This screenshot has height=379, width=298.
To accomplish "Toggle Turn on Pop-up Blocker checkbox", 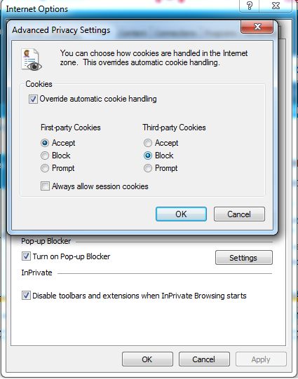I will (x=26, y=256).
